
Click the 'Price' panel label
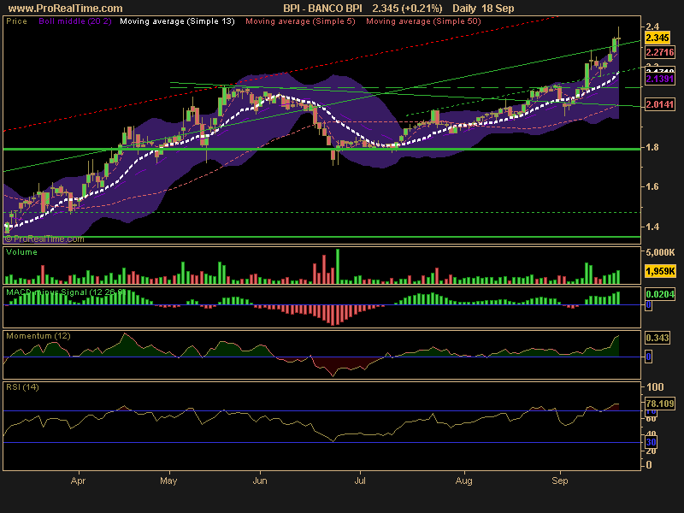tap(16, 21)
